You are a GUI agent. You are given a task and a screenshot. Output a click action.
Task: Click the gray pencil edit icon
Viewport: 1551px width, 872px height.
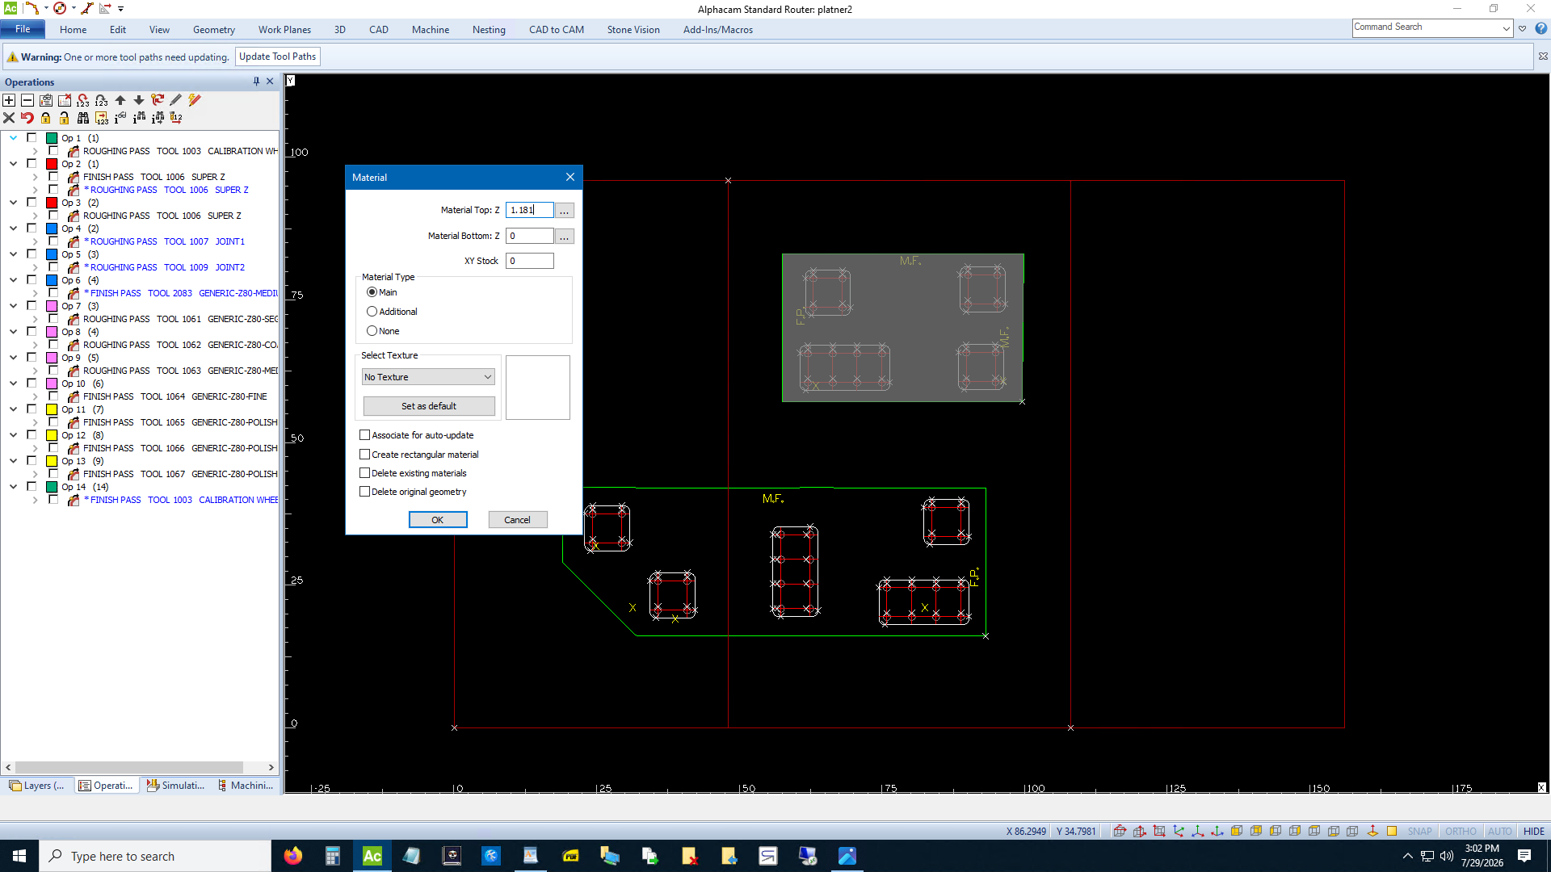(175, 100)
